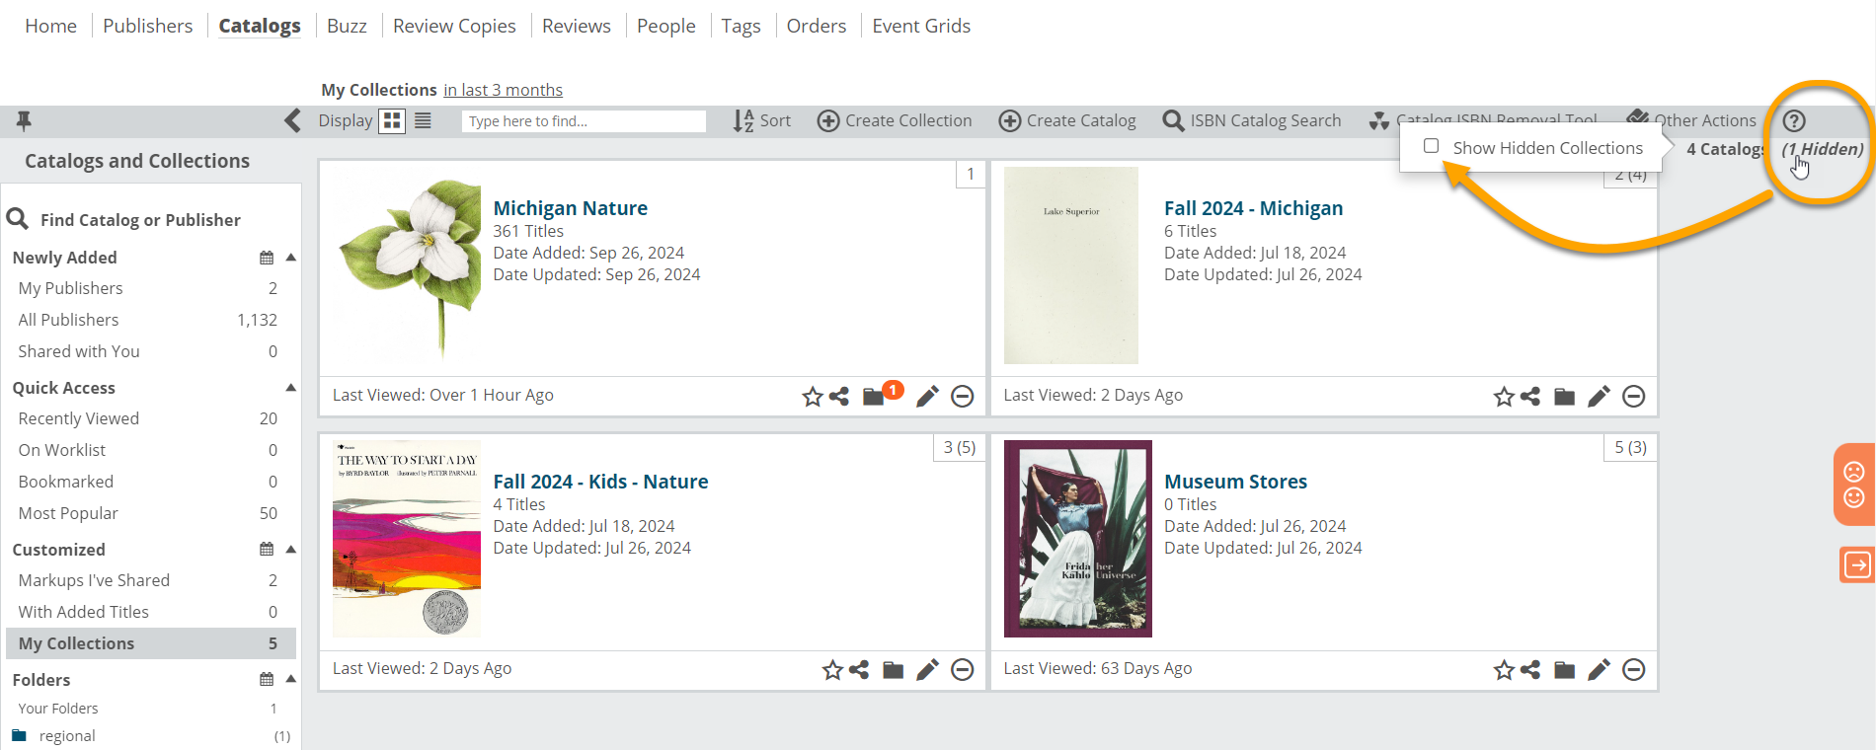Open the help question mark icon
This screenshot has height=750, width=1876.
(x=1794, y=120)
